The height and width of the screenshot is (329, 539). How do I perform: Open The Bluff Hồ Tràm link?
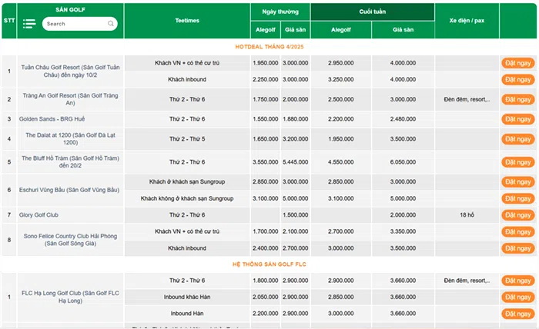[x=71, y=161]
